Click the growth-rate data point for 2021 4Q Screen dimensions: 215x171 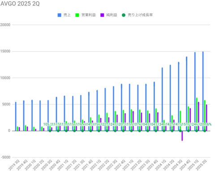[90, 131]
